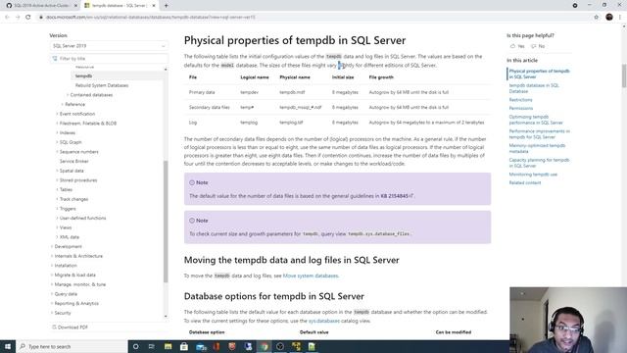The width and height of the screenshot is (627, 353).
Task: Open the sys.databases catalog view link
Action: pyautogui.click(x=324, y=321)
